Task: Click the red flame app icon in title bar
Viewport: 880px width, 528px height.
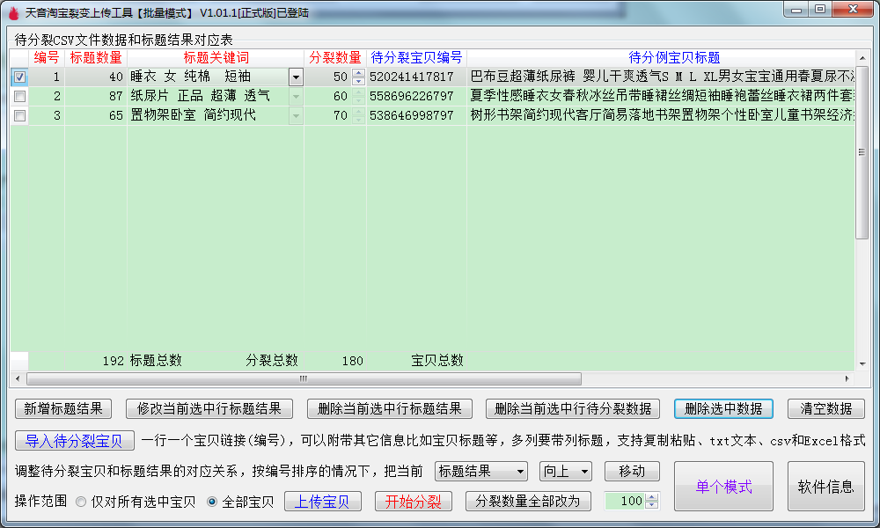Action: click(11, 13)
